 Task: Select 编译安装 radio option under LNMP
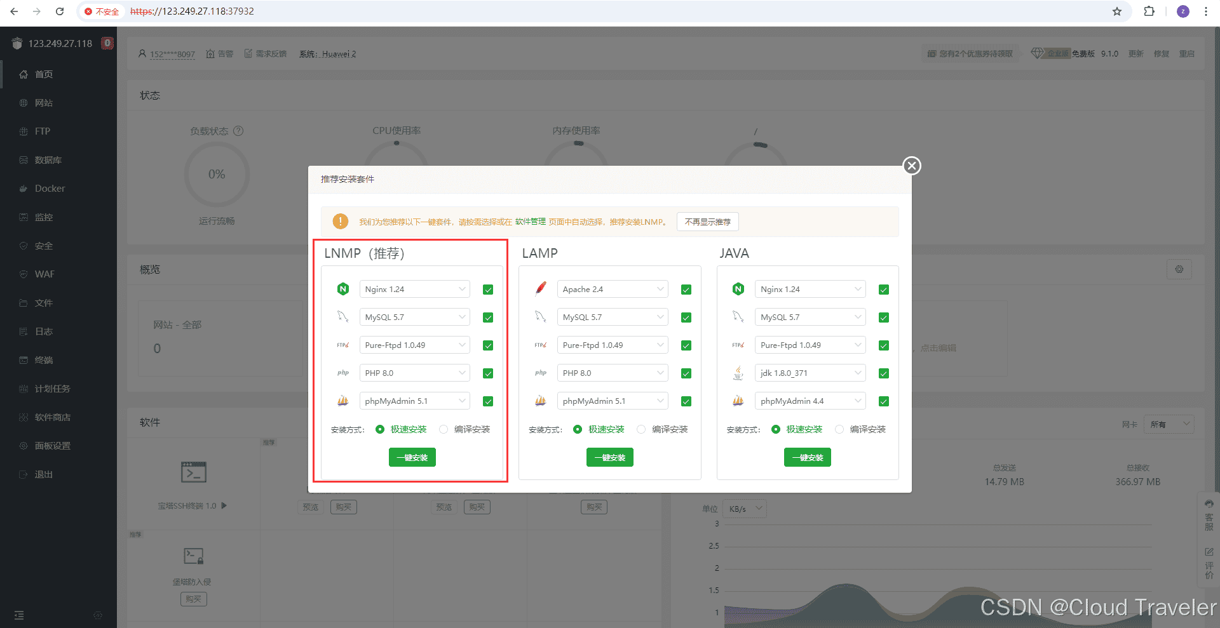(444, 429)
